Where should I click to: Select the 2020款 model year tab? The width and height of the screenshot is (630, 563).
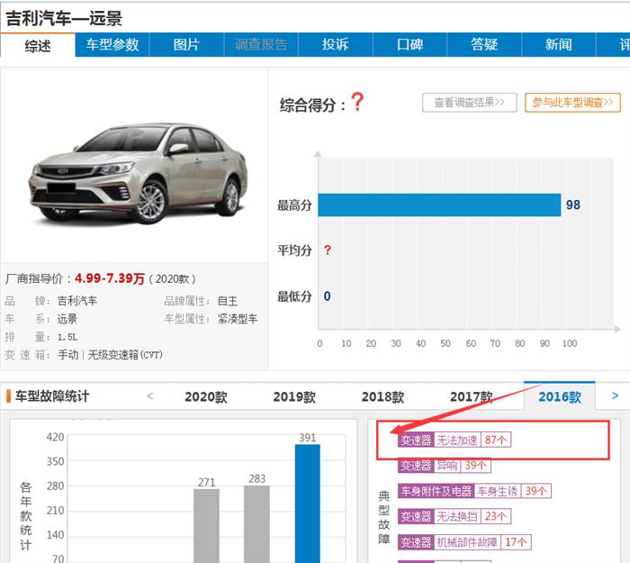206,397
